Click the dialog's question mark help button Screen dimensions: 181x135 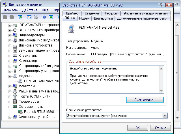(161, 5)
